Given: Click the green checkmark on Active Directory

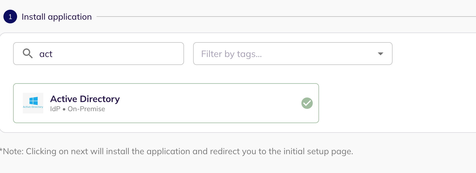Looking at the screenshot, I should click(x=307, y=103).
